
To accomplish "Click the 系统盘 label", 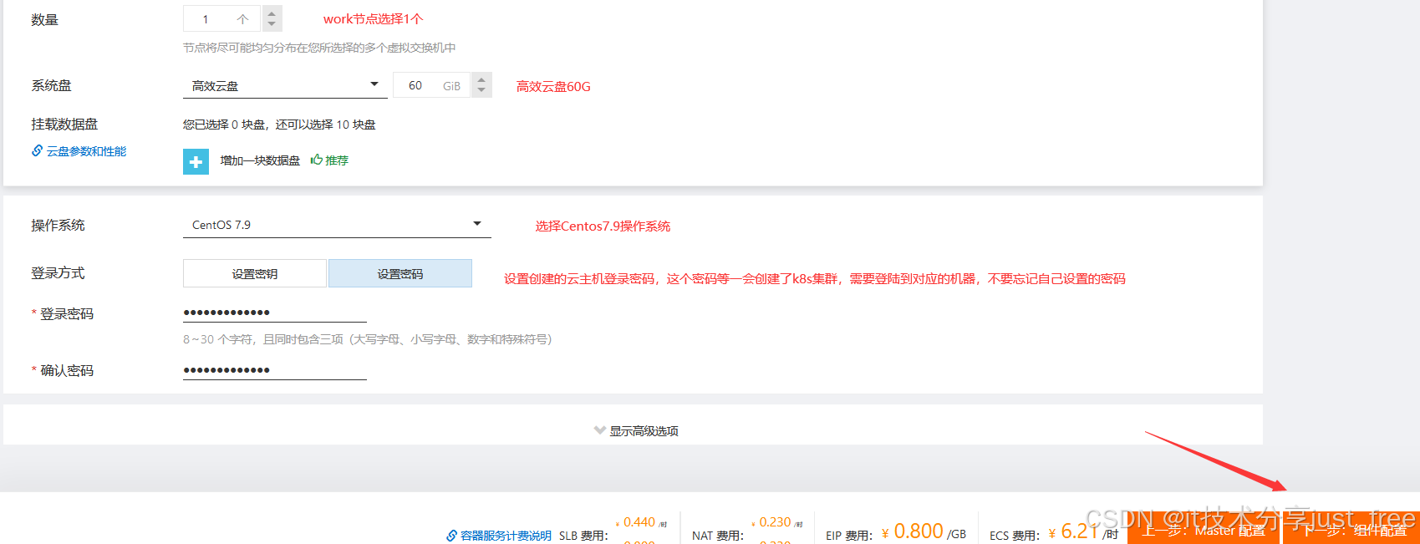I will pyautogui.click(x=51, y=85).
